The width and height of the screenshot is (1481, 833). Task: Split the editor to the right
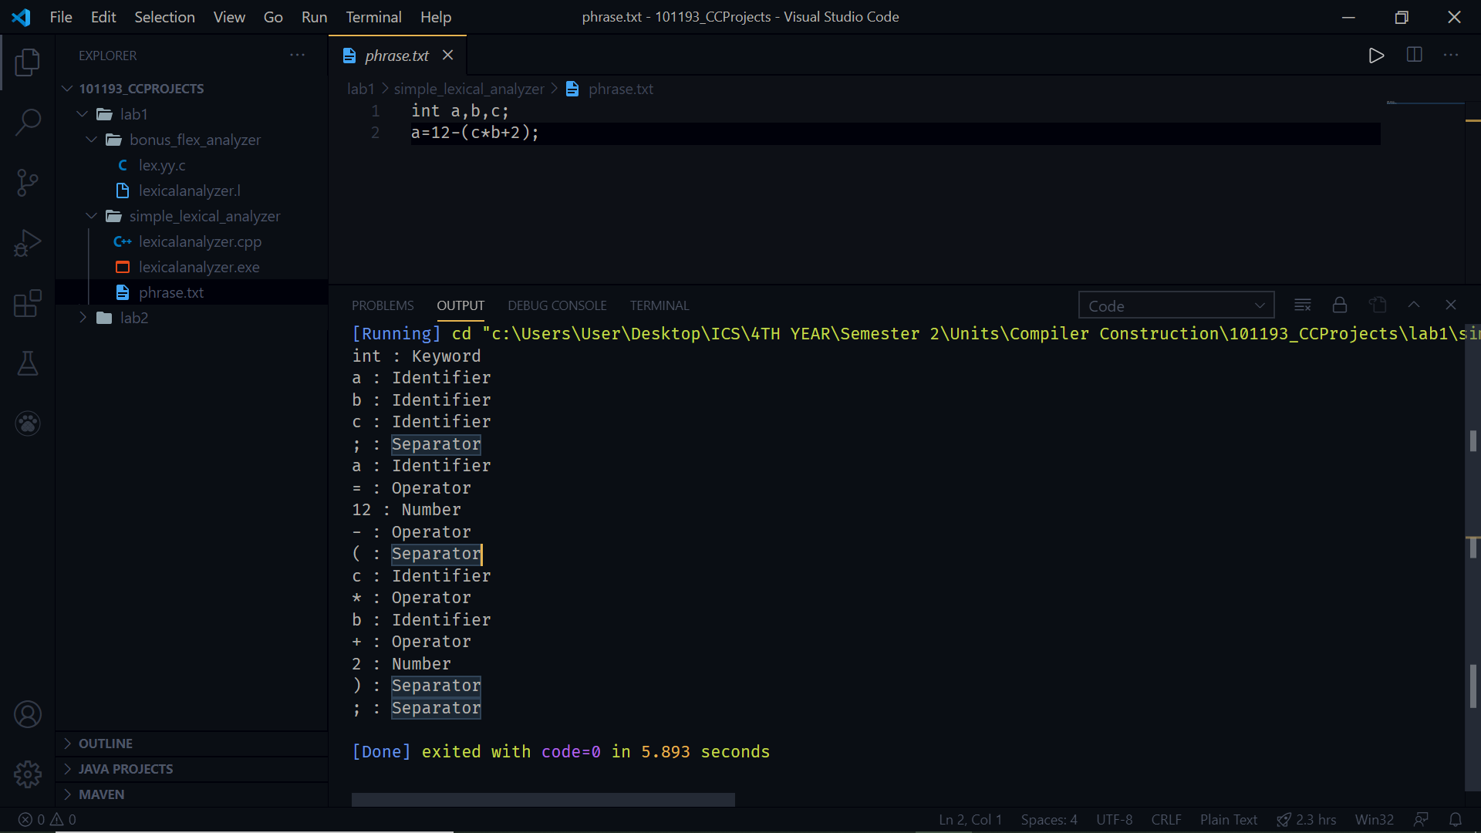point(1414,56)
